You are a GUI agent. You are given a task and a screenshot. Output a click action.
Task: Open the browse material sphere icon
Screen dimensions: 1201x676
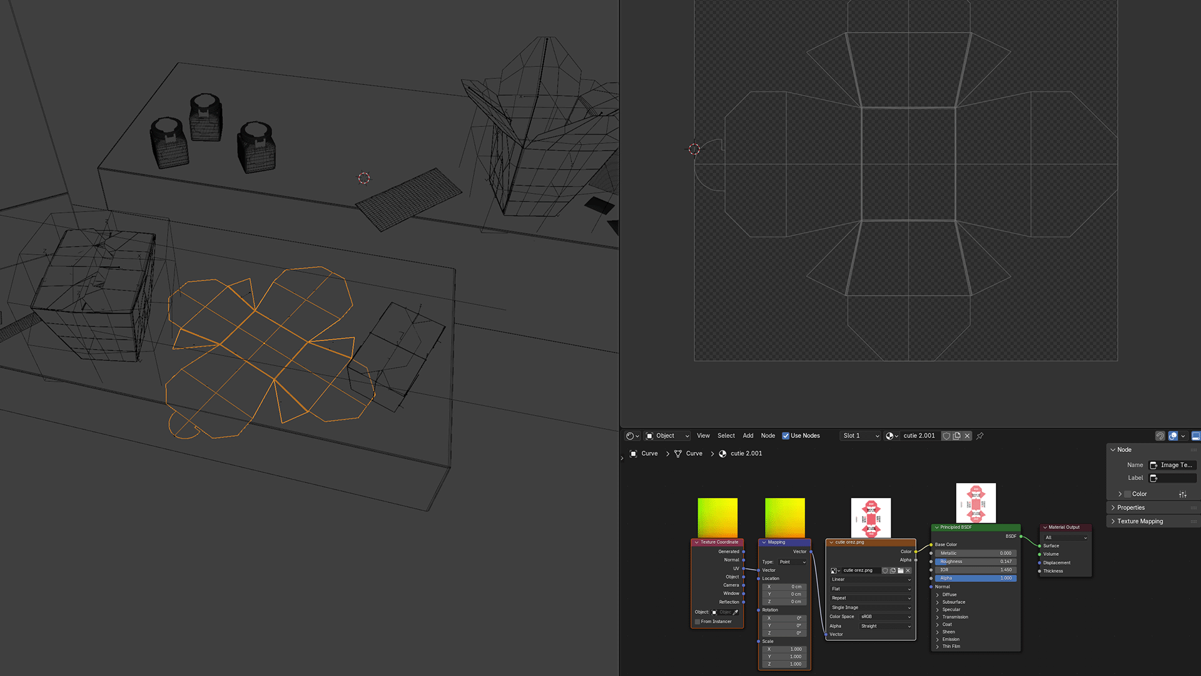(891, 436)
